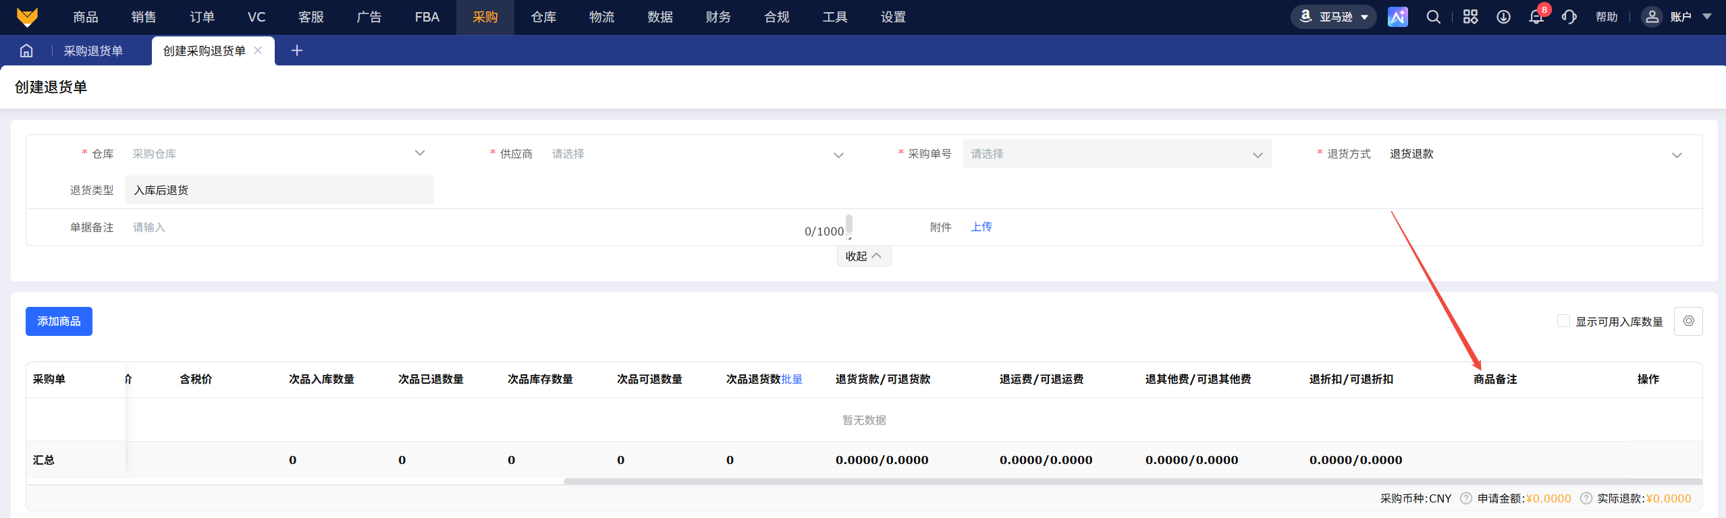Open table column settings gear icon
The image size is (1726, 518).
pyautogui.click(x=1688, y=321)
